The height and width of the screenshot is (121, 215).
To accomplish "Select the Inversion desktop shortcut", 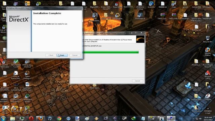I will [x=151, y=4].
